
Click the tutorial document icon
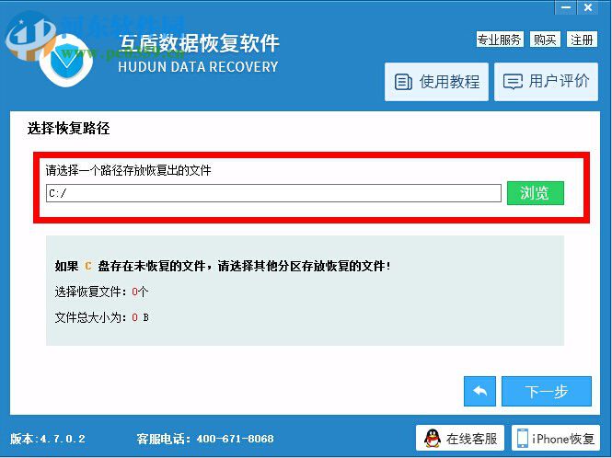point(403,82)
